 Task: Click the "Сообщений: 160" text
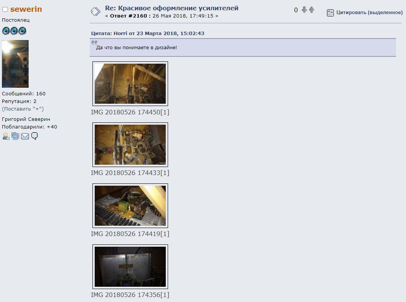click(x=24, y=93)
